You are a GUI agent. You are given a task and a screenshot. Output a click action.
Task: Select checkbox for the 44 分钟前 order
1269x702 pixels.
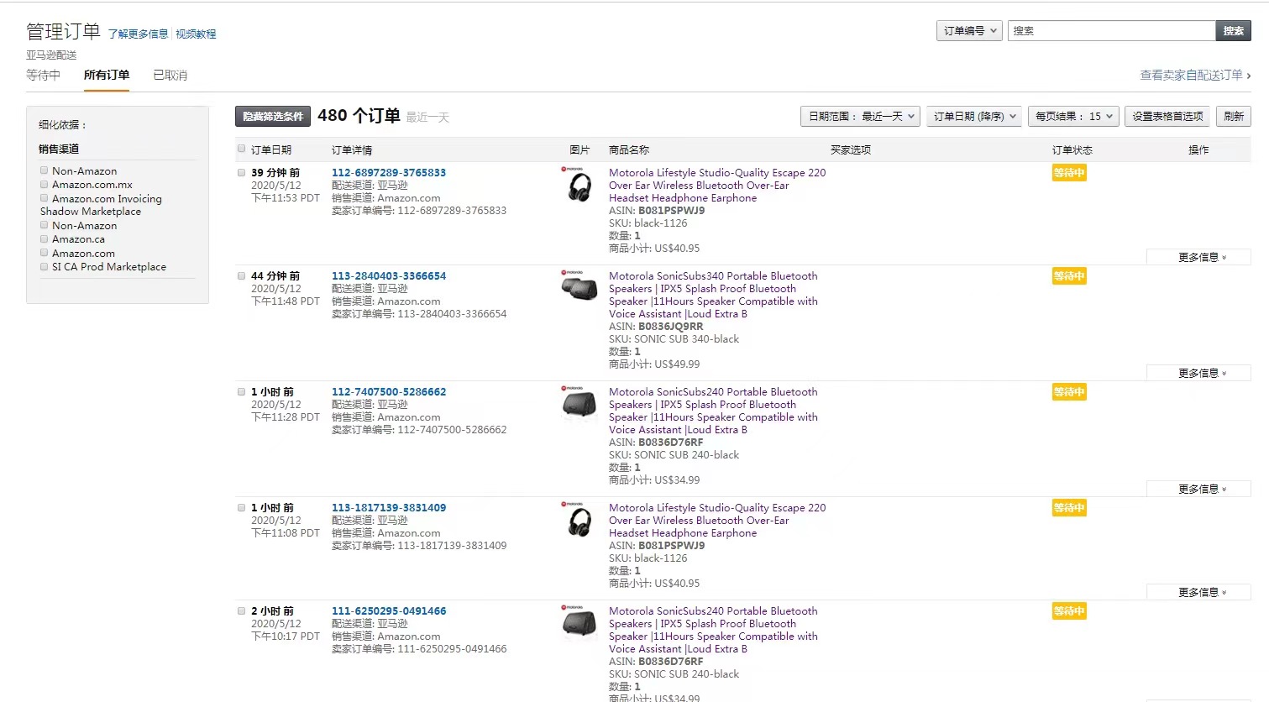pyautogui.click(x=242, y=275)
